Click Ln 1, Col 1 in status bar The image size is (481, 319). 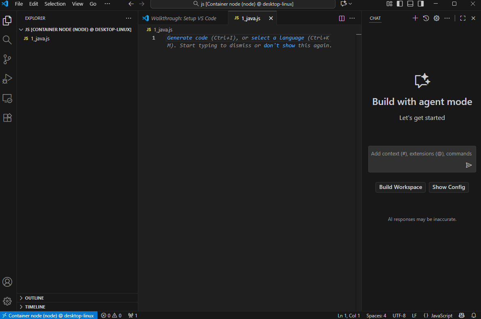point(348,315)
